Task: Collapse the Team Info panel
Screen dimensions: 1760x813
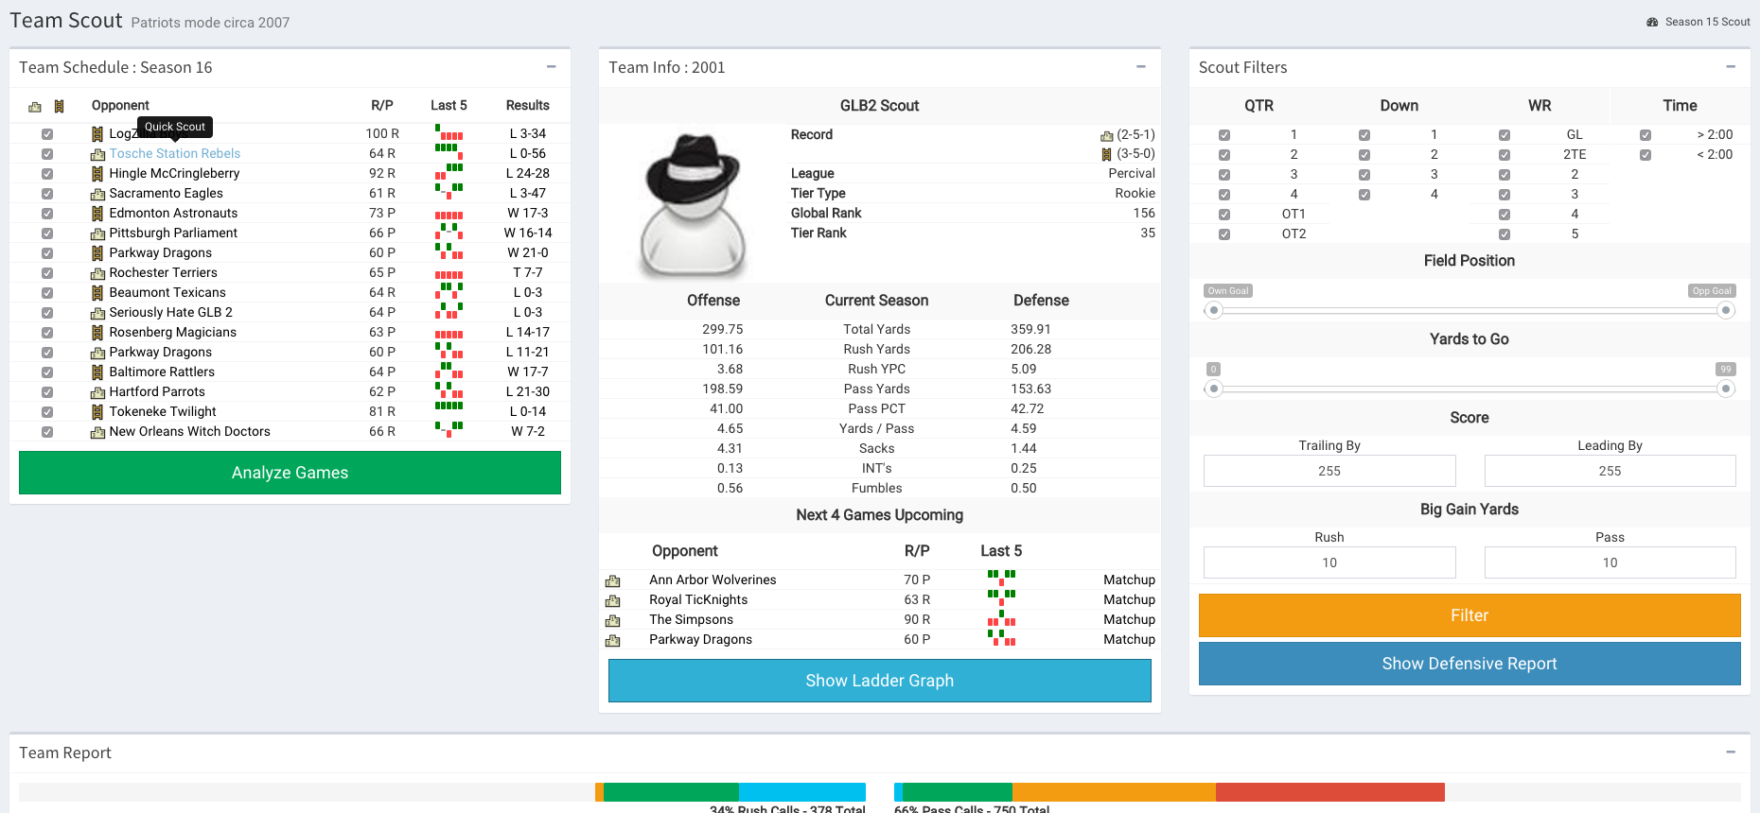Action: [x=1141, y=67]
